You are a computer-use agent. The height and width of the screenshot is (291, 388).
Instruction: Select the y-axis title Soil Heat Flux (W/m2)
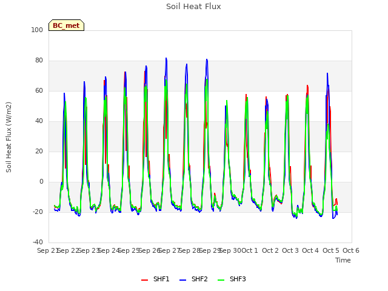click(x=8, y=137)
